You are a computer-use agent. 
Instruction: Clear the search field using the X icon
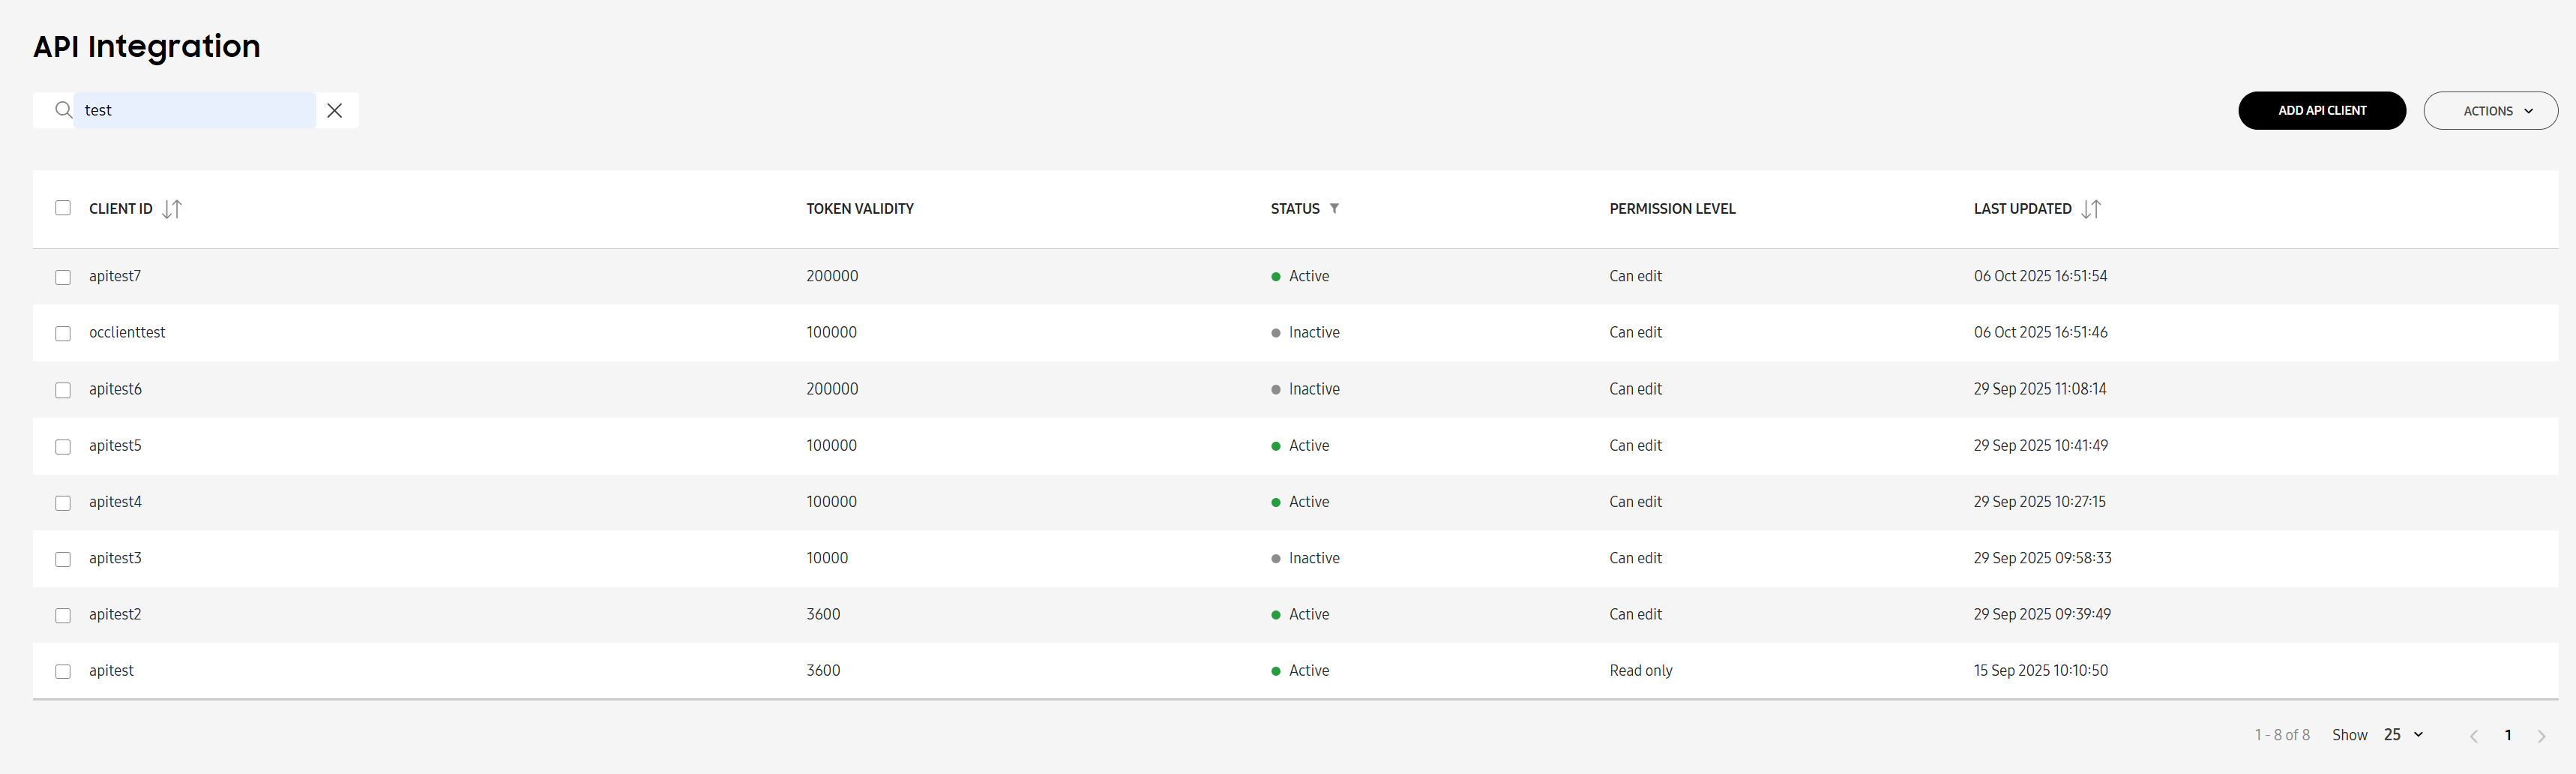point(335,110)
